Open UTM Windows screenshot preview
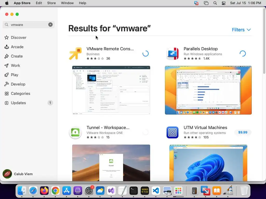This screenshot has height=199, width=266. pos(208,163)
